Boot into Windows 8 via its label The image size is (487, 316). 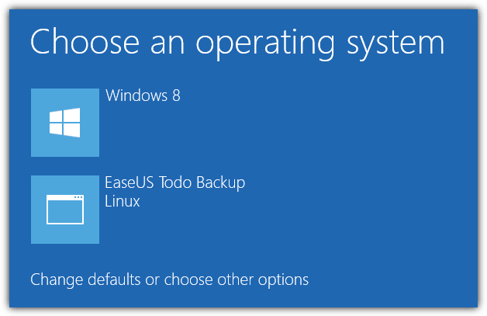[x=143, y=95]
